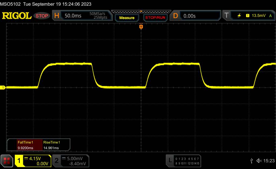The width and height of the screenshot is (276, 169).
Task: Toggle the channel 2 number button
Action: (x=57, y=161)
